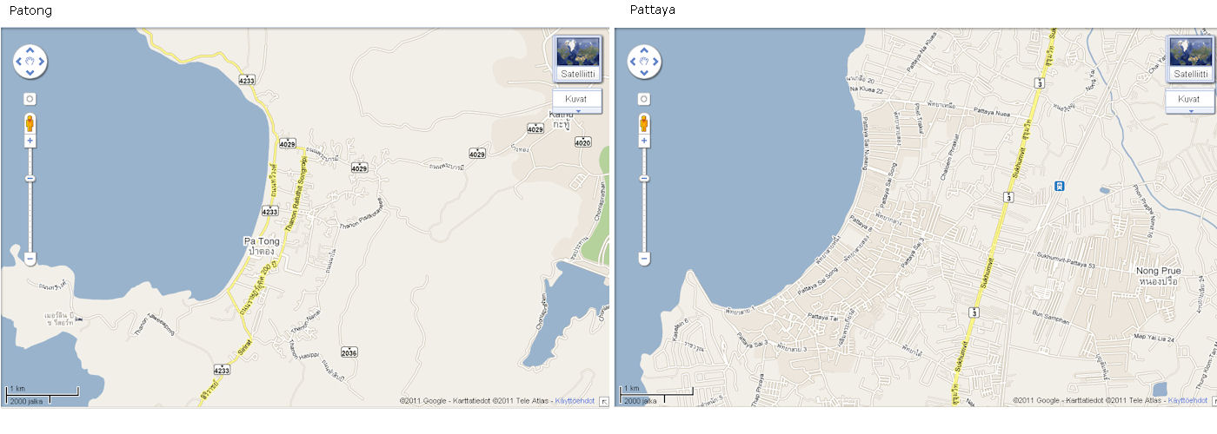Pan the Pattaya map left

[633, 62]
